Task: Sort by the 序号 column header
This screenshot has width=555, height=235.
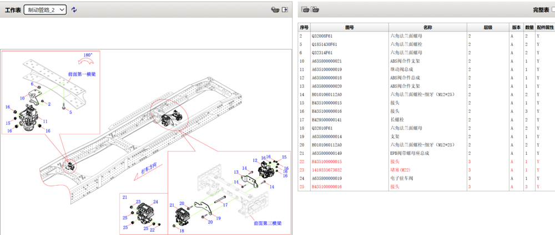Action: pos(304,27)
